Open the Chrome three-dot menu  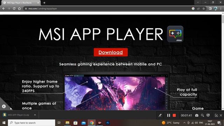[221, 8]
